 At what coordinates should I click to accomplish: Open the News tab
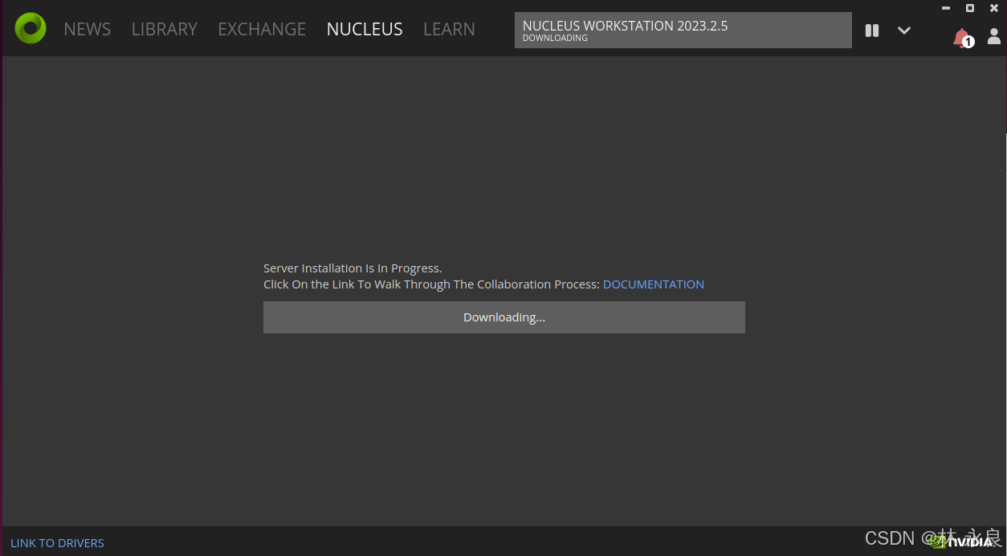(x=88, y=29)
